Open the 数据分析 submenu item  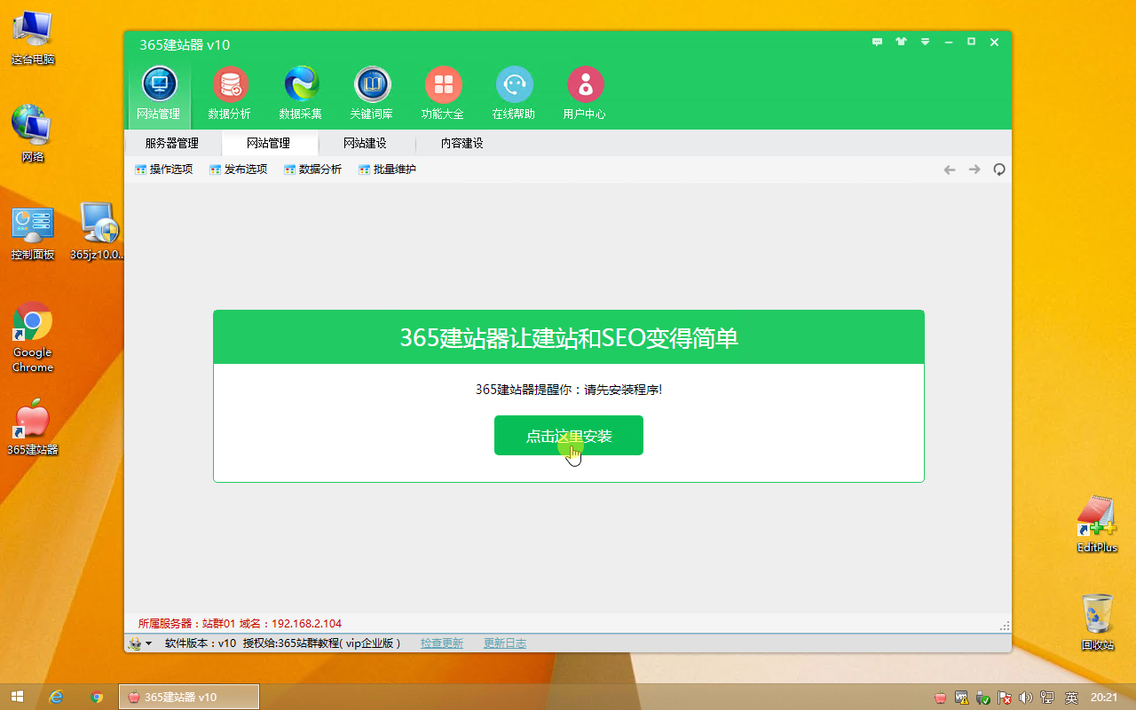[x=313, y=170]
